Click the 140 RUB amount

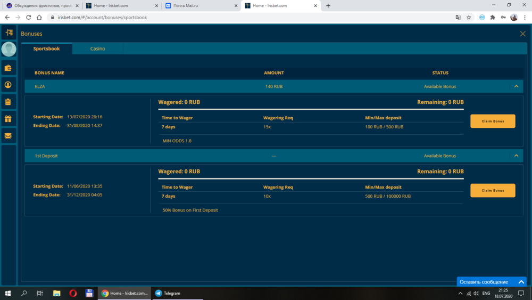[274, 86]
